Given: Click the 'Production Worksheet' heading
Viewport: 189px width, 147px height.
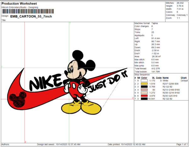Looking at the screenshot, I should (19, 3).
